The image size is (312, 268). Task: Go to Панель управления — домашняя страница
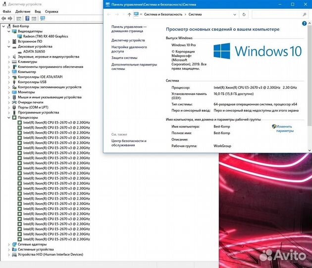129,29
